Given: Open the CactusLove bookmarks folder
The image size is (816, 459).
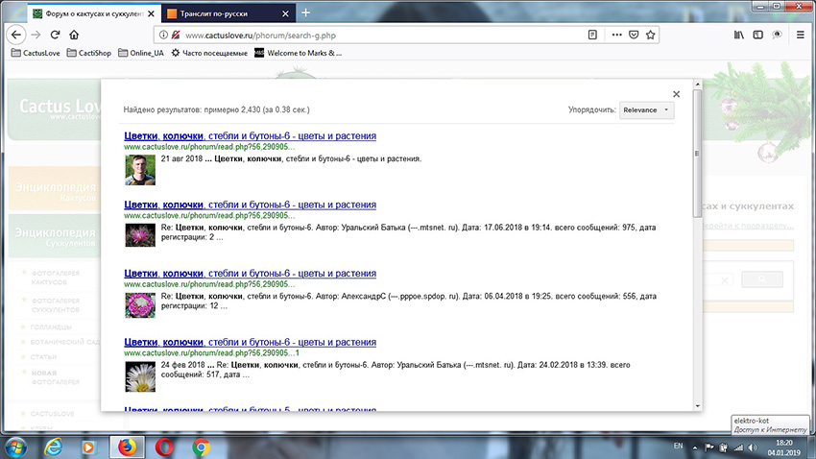Looking at the screenshot, I should [35, 53].
